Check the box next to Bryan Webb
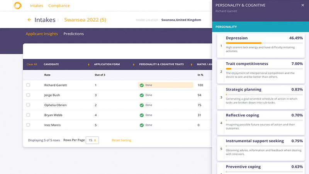The width and height of the screenshot is (309, 174). (x=28, y=115)
